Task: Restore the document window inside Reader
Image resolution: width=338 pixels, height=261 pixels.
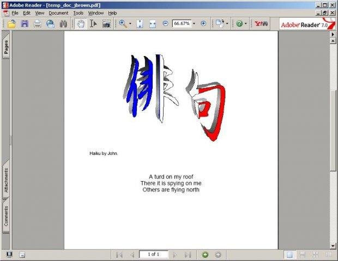Action: coord(325,13)
